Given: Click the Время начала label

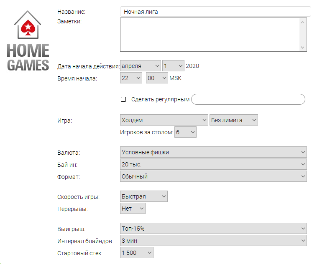Looking at the screenshot, I should click(77, 78).
